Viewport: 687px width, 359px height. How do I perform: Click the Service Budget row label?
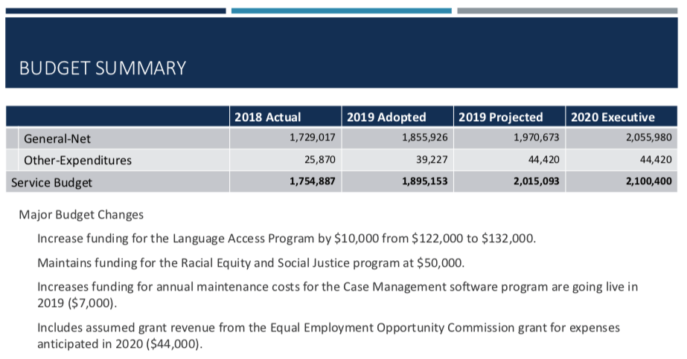51,182
